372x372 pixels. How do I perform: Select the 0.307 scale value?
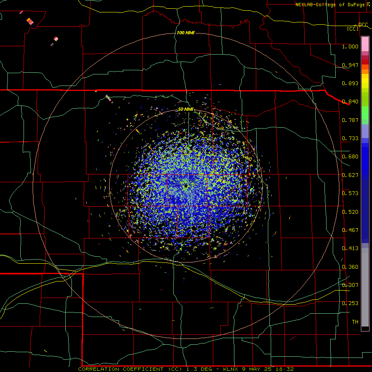click(350, 285)
